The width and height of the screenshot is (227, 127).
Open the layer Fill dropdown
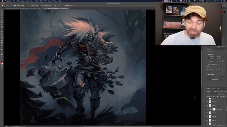click(224, 96)
